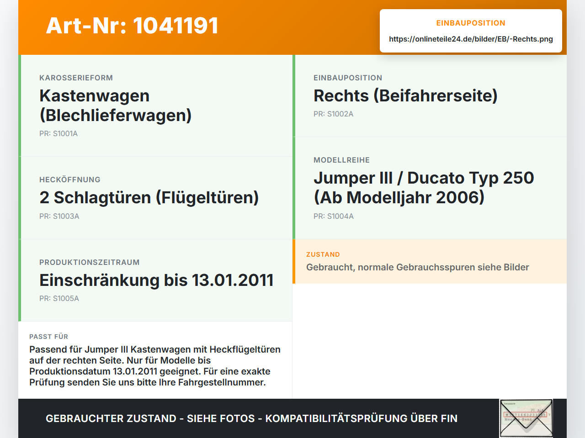585x438 pixels.
Task: Click the PRODUKTIONSZEITRAUM label
Action: click(x=89, y=263)
